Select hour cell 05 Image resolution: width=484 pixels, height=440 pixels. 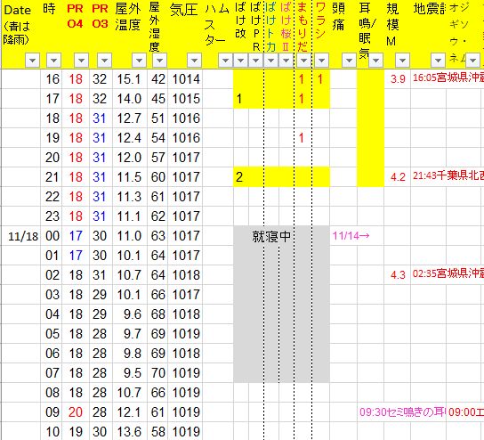pos(52,334)
